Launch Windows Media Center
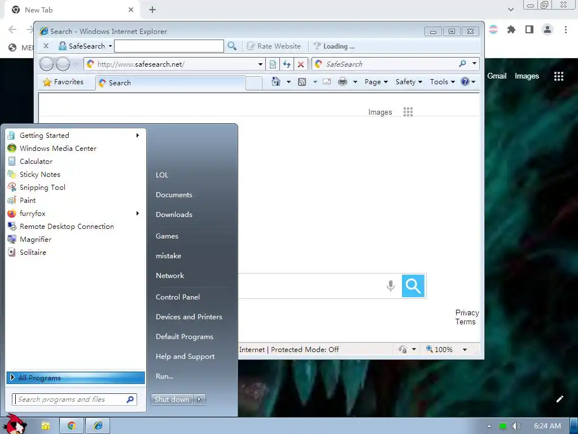578x434 pixels. tap(75, 149)
